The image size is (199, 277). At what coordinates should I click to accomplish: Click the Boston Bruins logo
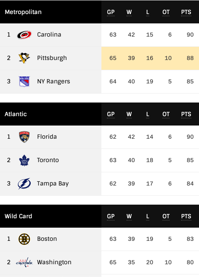[24, 239]
